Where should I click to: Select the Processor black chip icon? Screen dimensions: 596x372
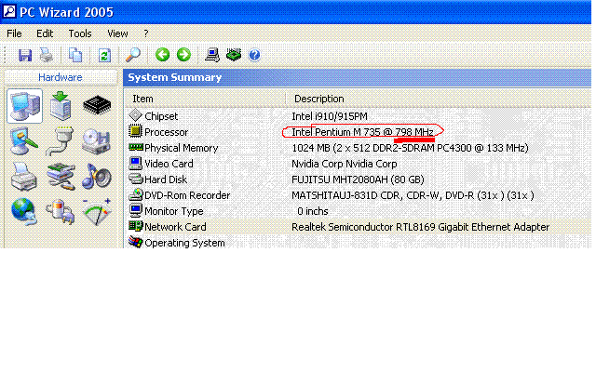click(97, 105)
